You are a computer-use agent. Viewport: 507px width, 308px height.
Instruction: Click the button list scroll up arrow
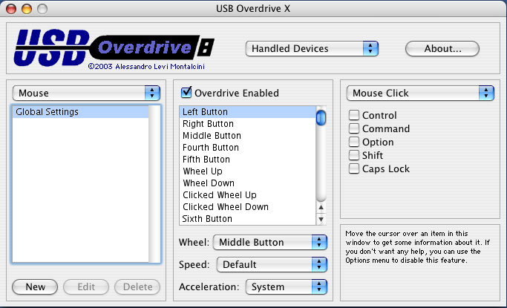(x=321, y=207)
